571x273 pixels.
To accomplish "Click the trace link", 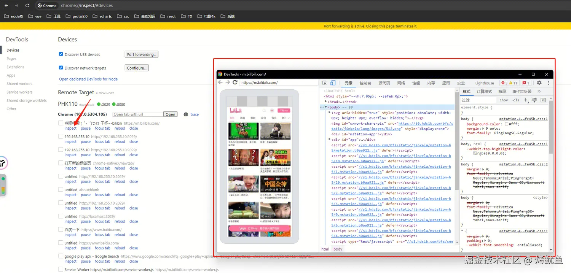I will [195, 114].
